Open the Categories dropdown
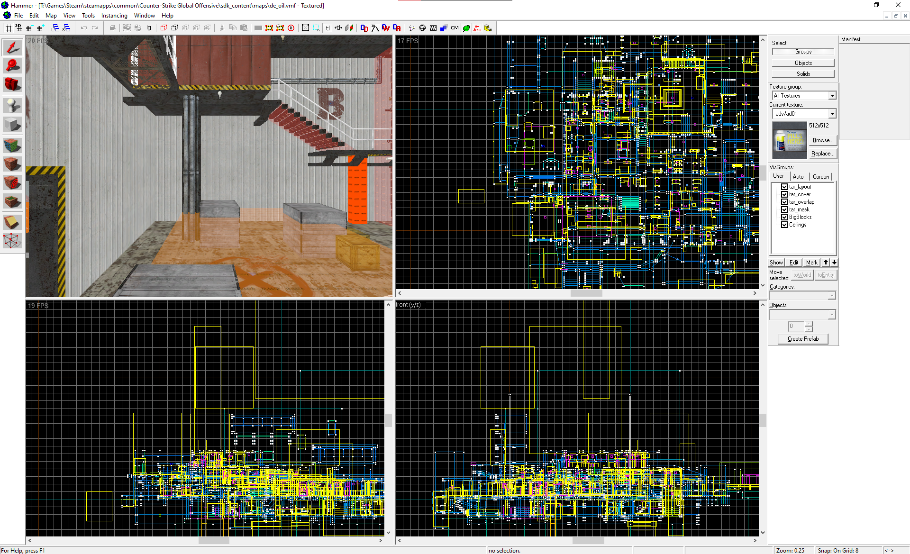Screen dimensions: 910x554 coord(832,296)
